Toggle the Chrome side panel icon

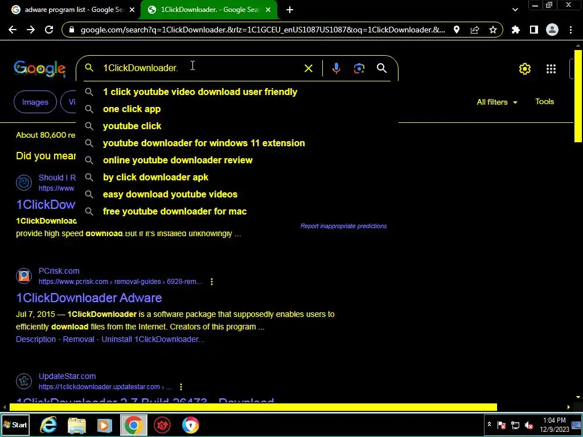534,30
